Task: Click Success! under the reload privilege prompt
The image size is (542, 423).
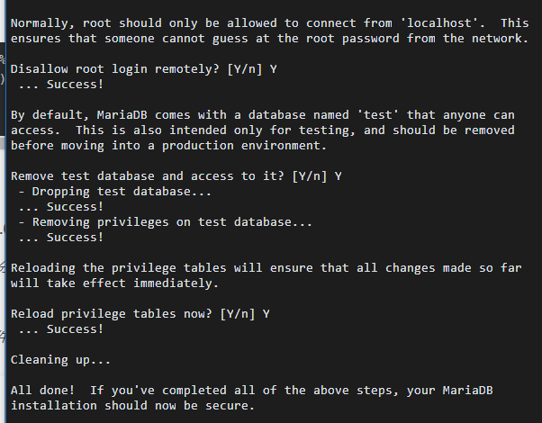Action: click(x=75, y=329)
